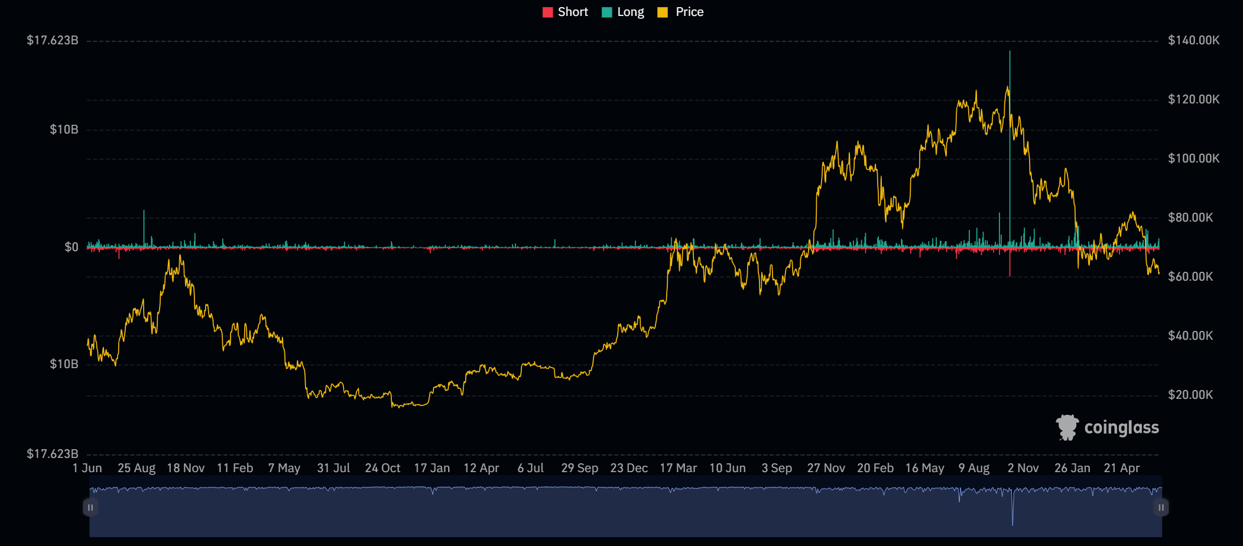Click the '25 Aug' x-axis label
Viewport: 1243px width, 546px height.
137,468
